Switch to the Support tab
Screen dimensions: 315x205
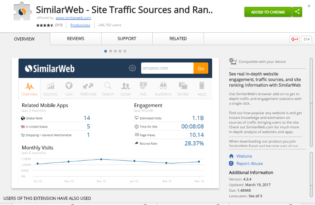pyautogui.click(x=127, y=39)
